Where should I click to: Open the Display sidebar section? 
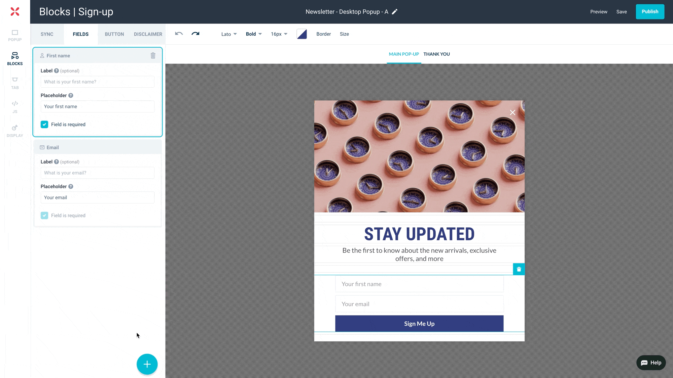[x=15, y=131]
